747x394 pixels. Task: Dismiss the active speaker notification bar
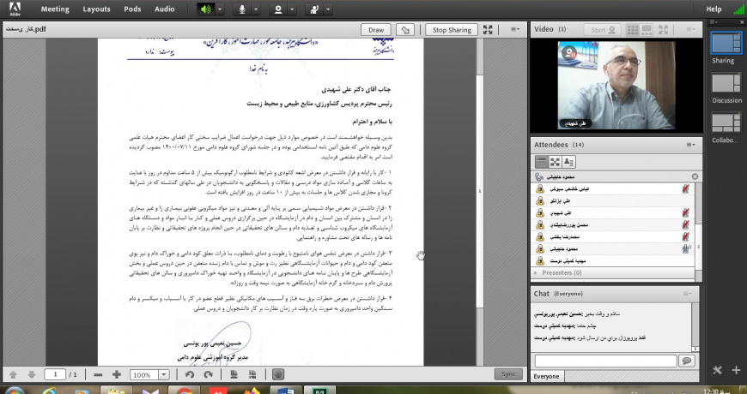click(x=695, y=176)
